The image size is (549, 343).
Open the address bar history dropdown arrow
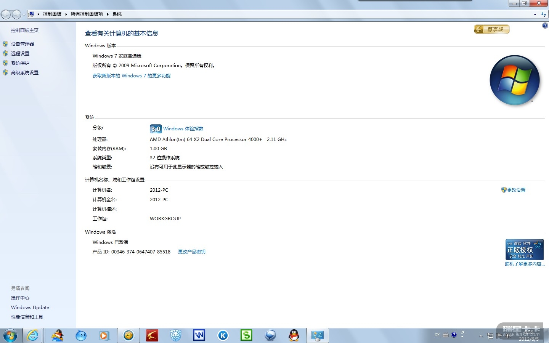click(x=535, y=14)
